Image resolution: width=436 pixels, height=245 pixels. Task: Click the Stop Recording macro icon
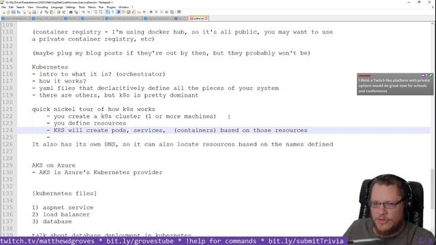(156, 12)
